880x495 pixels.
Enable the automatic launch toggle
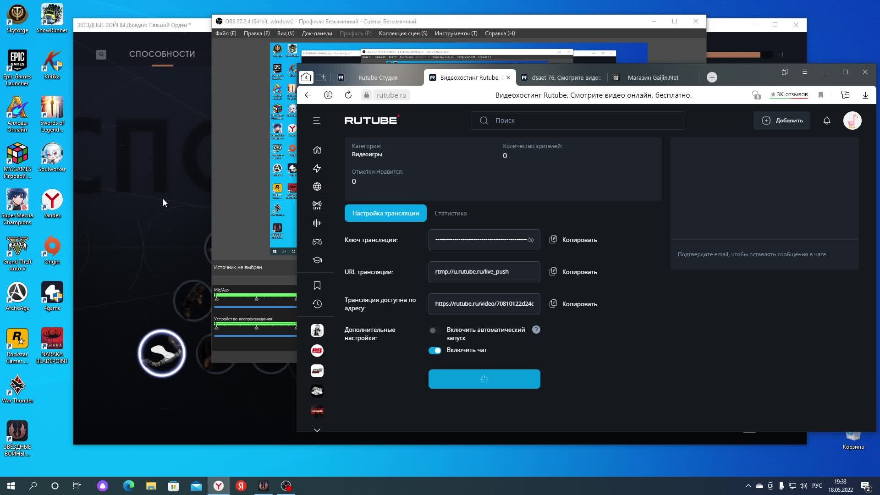434,330
